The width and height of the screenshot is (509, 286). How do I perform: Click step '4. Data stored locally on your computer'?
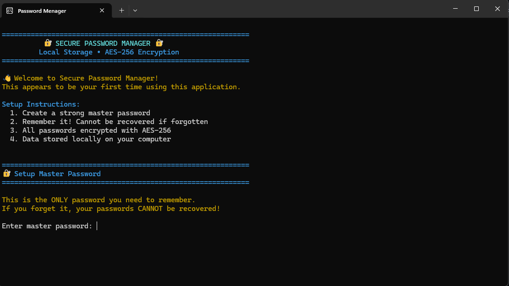(90, 139)
